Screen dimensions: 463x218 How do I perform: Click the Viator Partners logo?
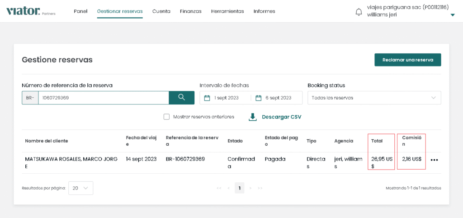coord(31,11)
